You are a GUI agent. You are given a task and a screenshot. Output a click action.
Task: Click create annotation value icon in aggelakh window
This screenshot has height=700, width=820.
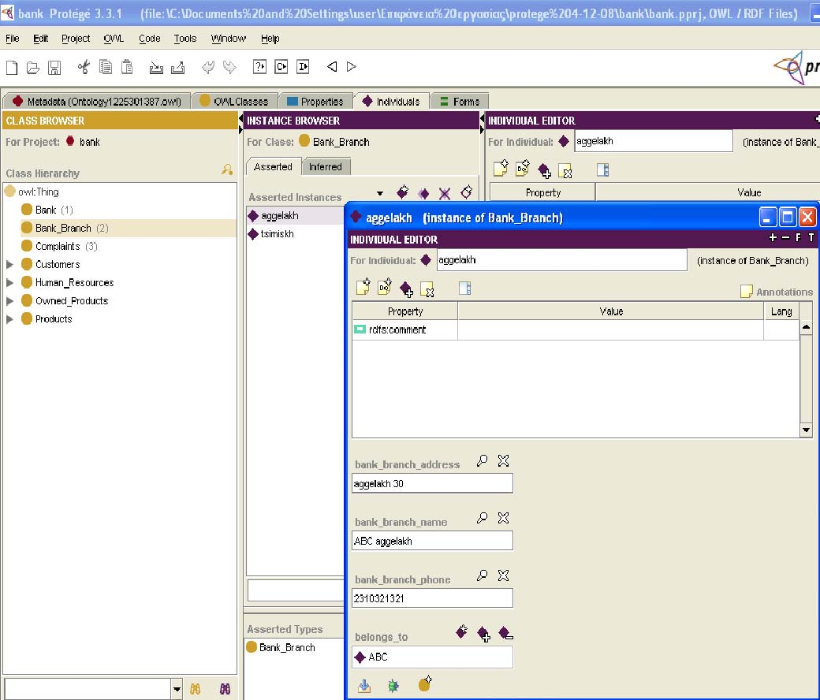click(x=363, y=286)
